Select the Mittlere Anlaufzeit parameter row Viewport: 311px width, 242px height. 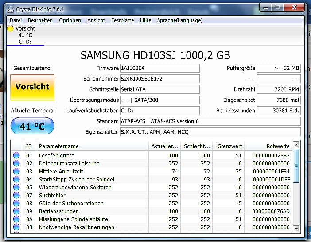point(152,171)
